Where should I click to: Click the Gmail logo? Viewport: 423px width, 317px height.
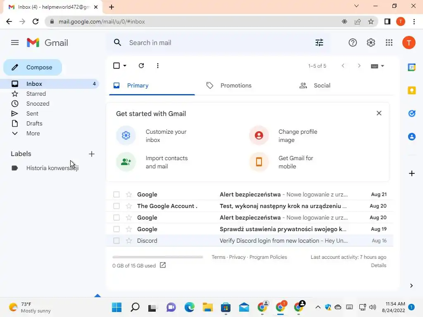(x=48, y=43)
